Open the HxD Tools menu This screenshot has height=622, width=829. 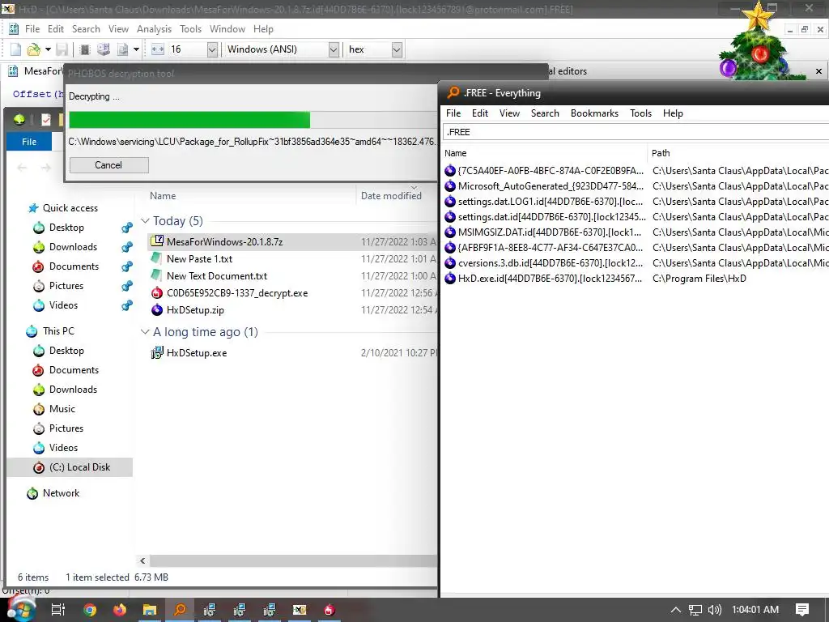[190, 29]
